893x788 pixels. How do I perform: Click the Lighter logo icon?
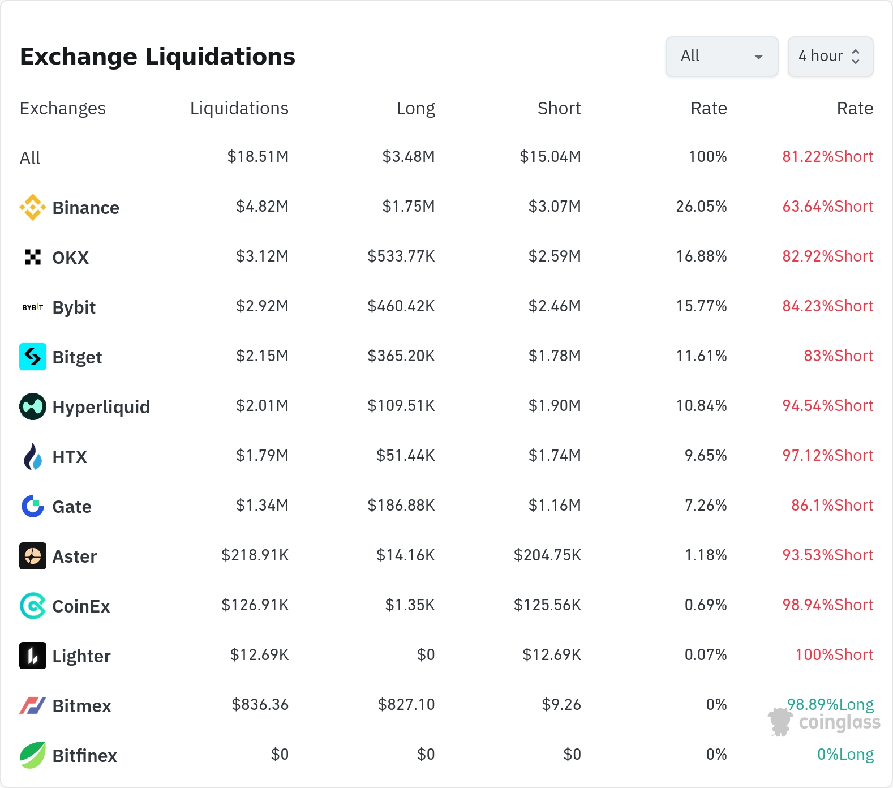pos(33,656)
